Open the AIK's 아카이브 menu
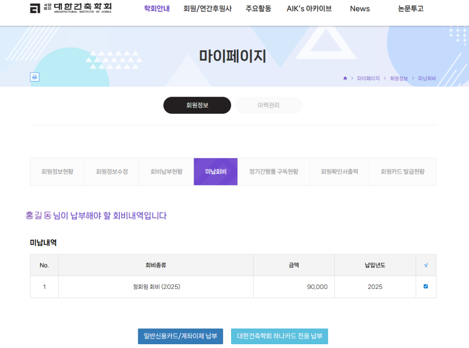 (309, 9)
